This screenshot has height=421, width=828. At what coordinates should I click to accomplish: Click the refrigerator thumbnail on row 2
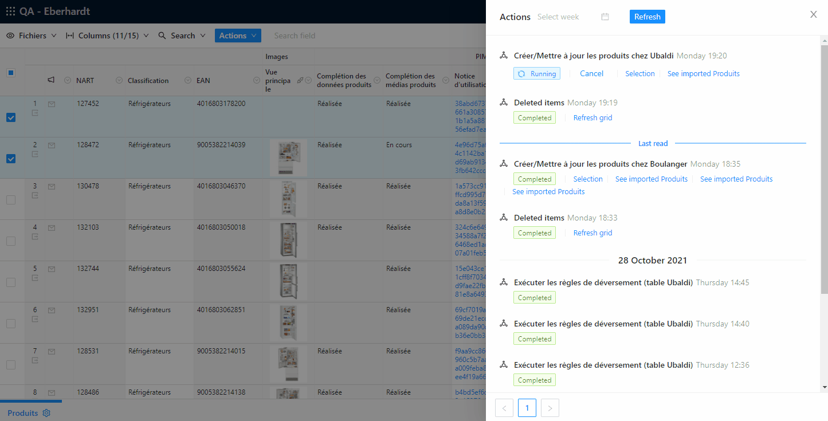pos(288,158)
